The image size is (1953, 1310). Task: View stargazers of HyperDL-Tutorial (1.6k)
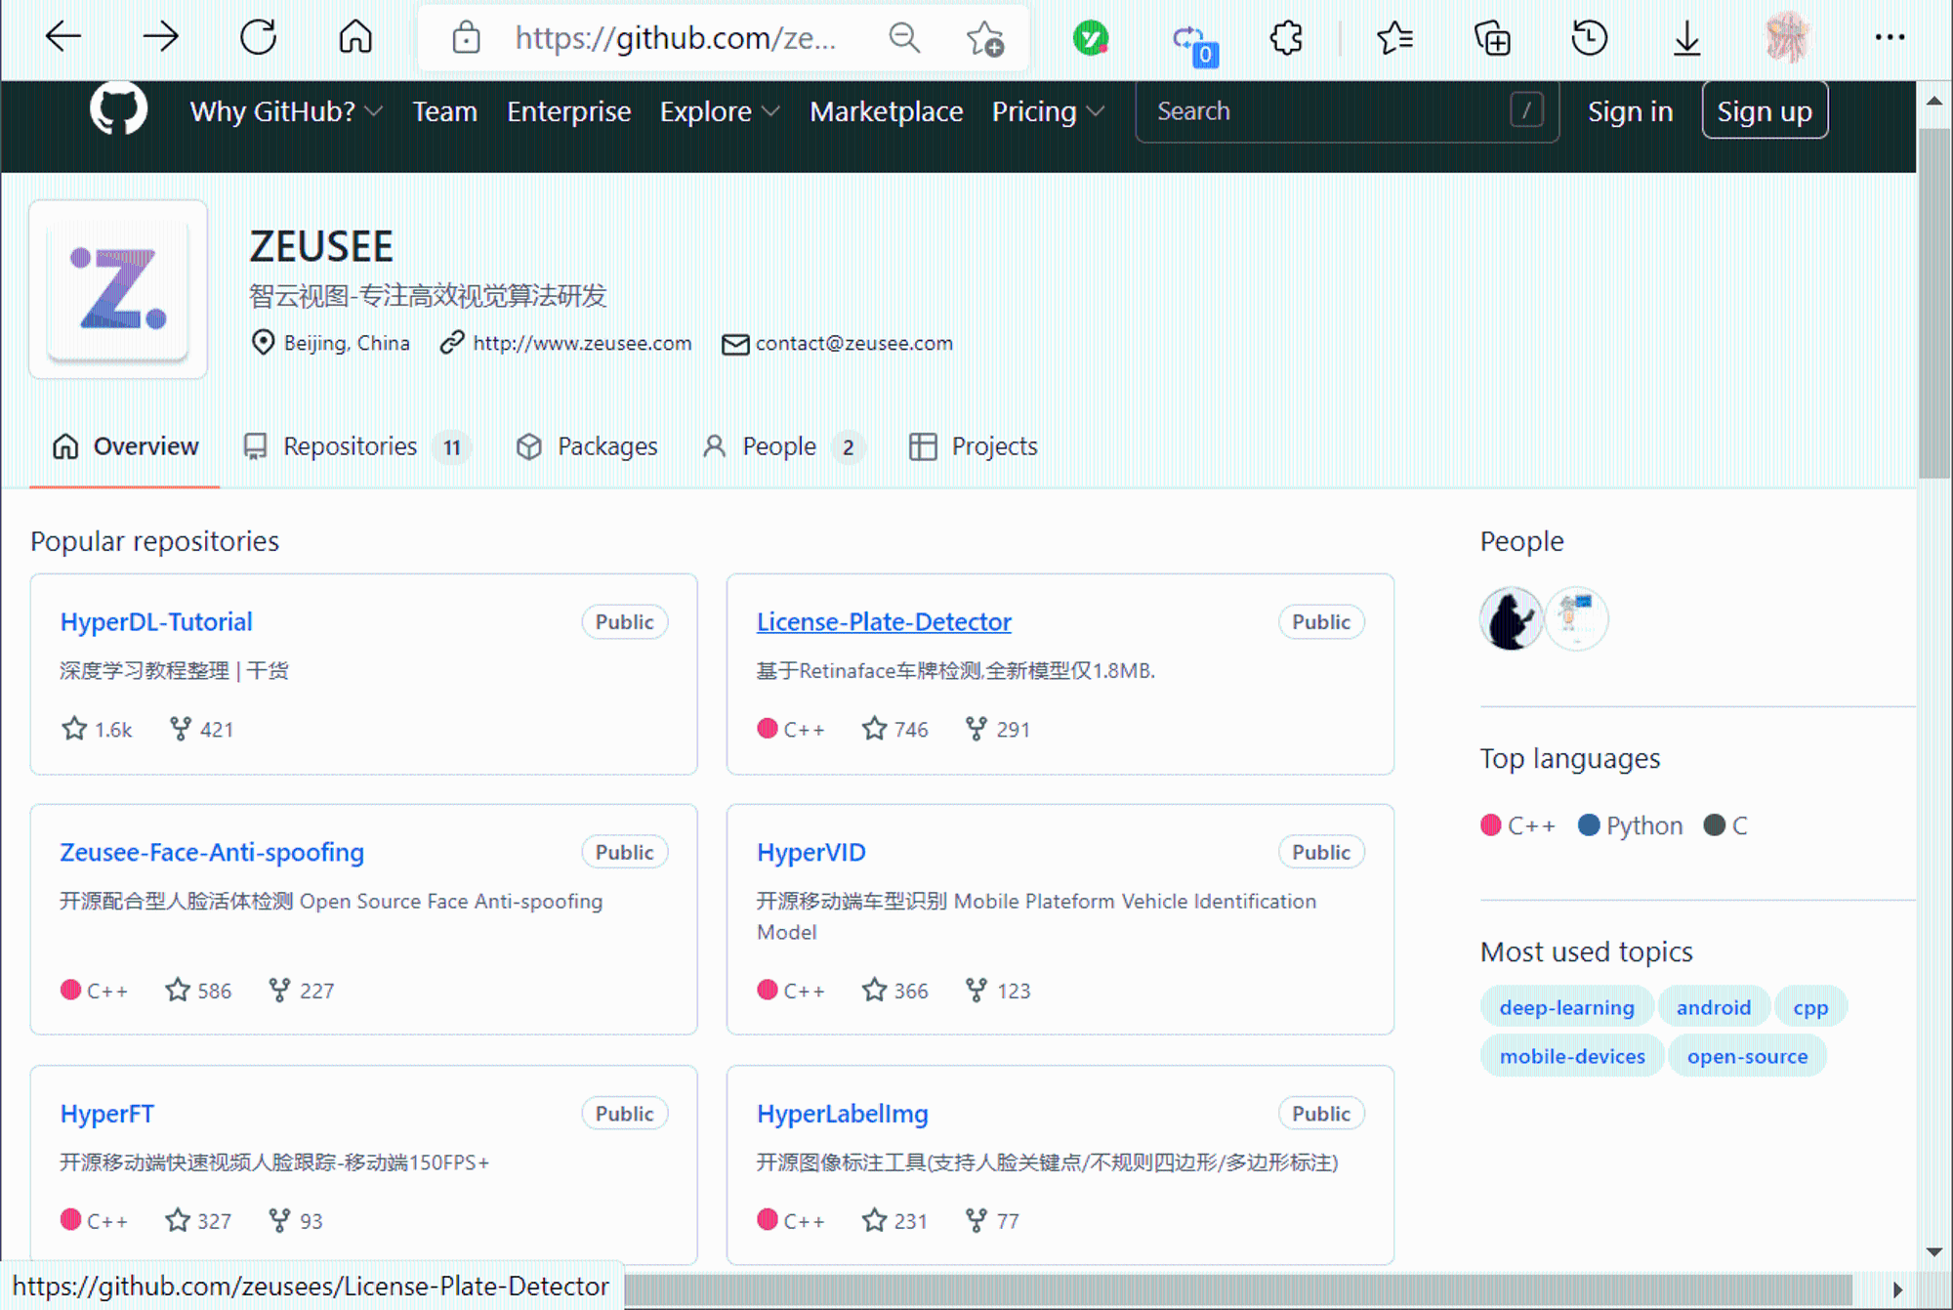tap(97, 729)
